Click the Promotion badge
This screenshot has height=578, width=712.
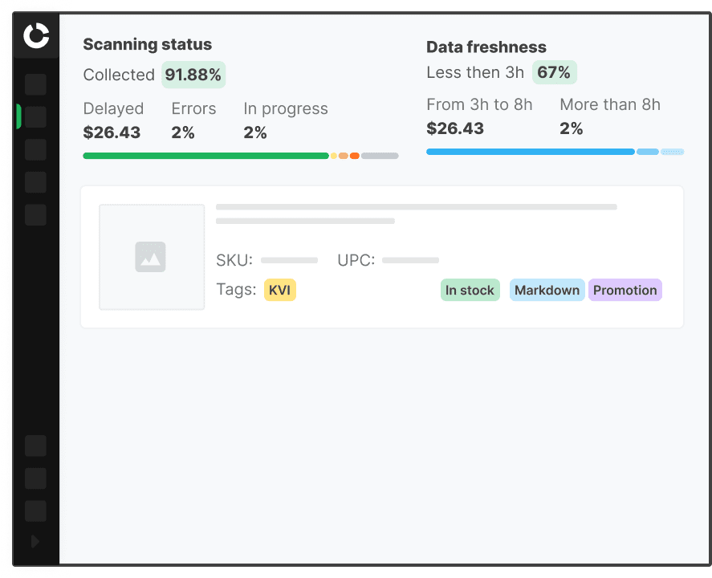[625, 290]
